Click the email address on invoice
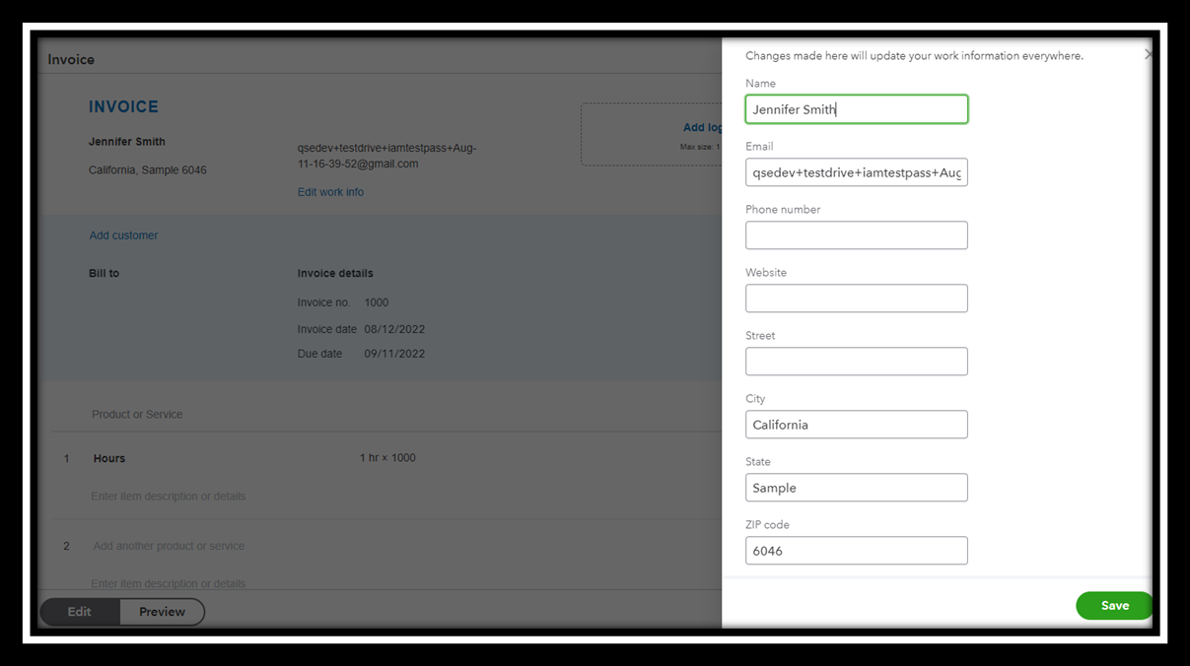This screenshot has height=666, width=1190. click(386, 156)
